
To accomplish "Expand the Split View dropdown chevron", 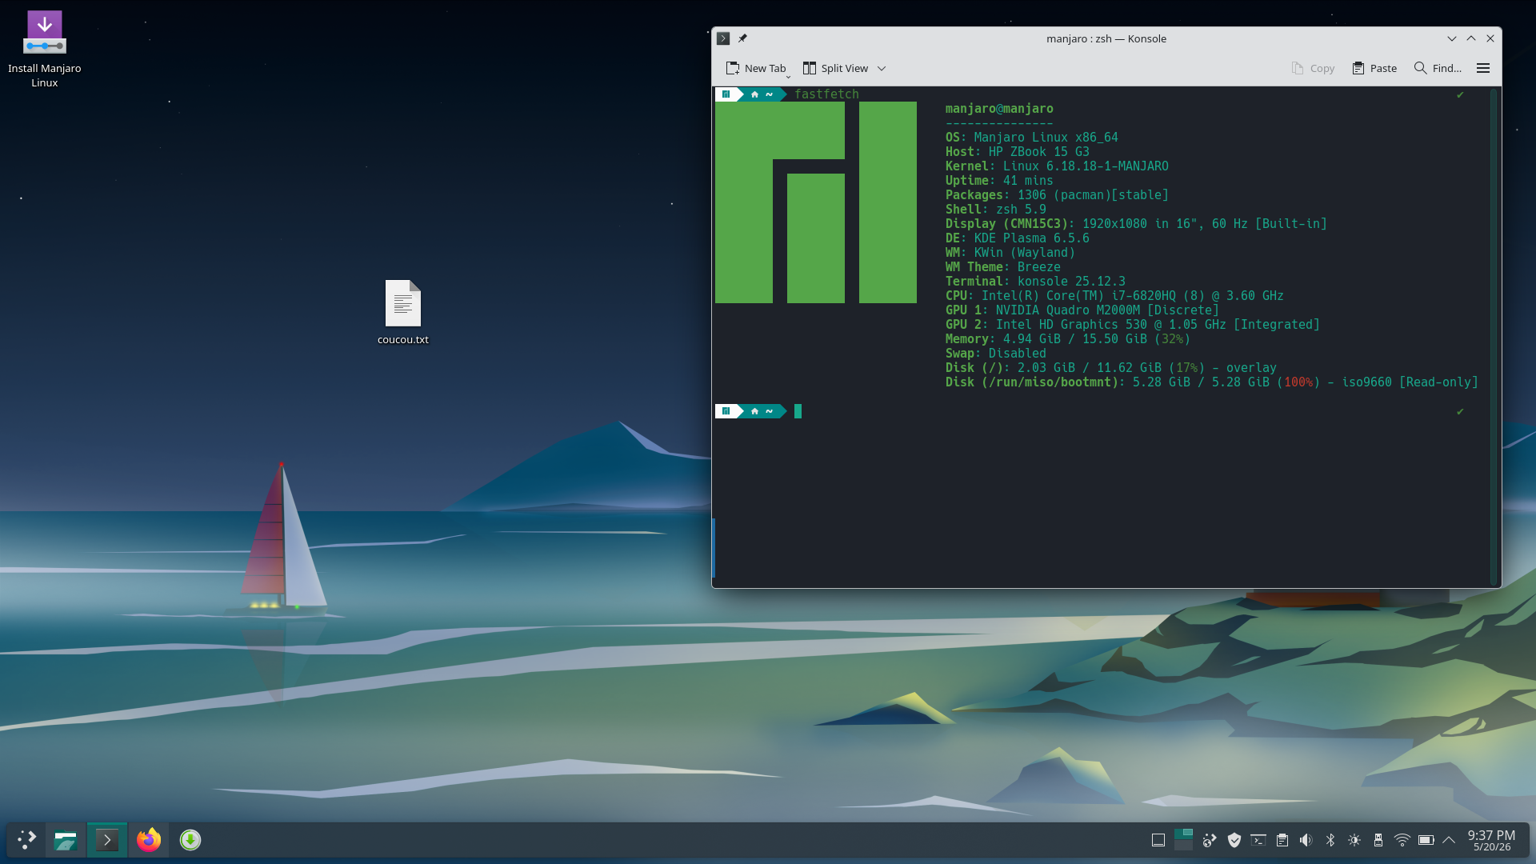I will click(882, 69).
